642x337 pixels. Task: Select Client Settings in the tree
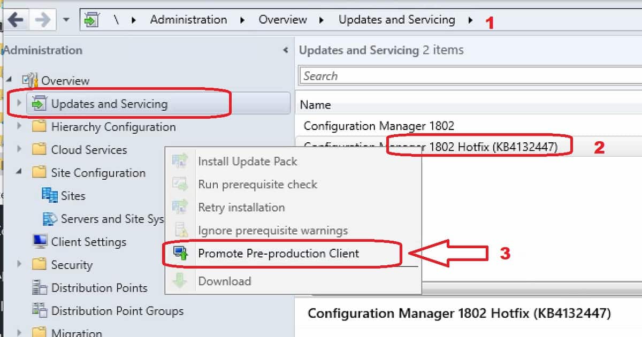click(x=89, y=242)
